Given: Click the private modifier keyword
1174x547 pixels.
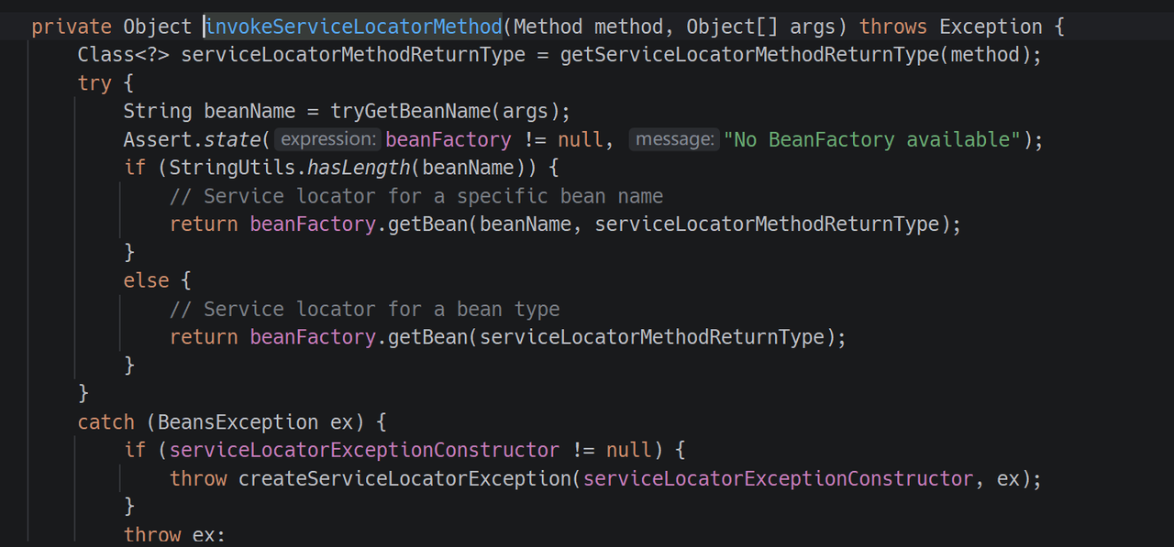Looking at the screenshot, I should (72, 27).
